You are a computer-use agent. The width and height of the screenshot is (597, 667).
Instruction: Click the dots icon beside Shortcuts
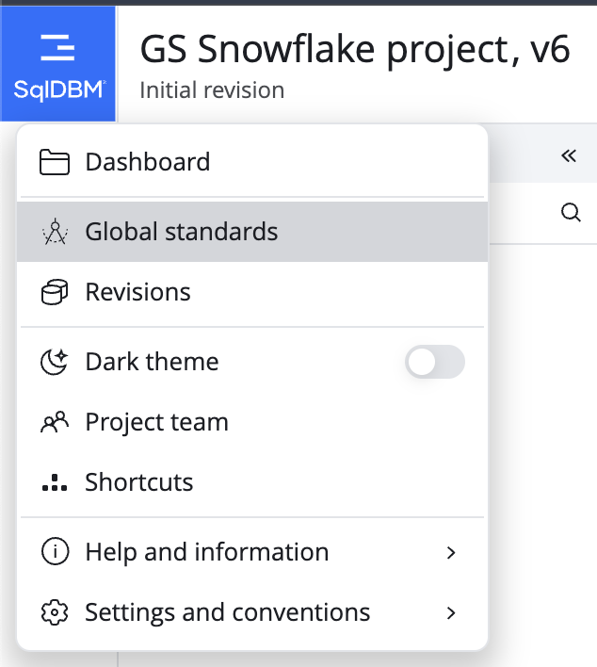click(x=55, y=482)
